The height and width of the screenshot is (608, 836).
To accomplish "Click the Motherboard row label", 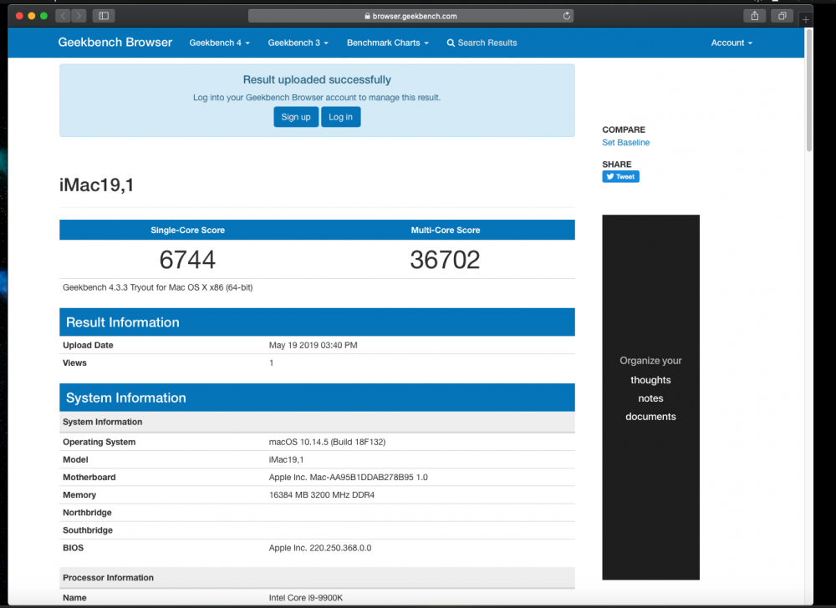I will 89,477.
